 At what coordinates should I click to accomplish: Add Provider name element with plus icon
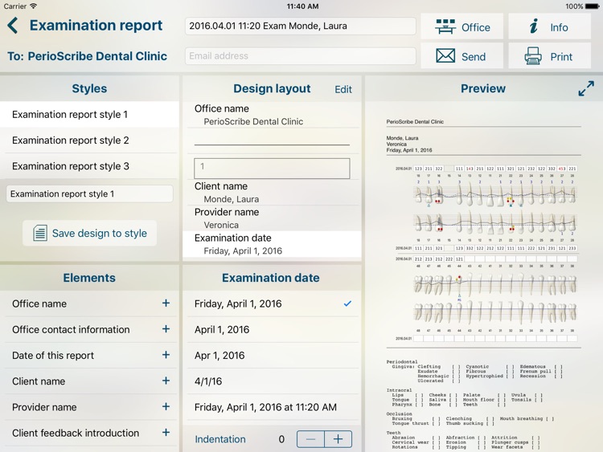point(166,407)
